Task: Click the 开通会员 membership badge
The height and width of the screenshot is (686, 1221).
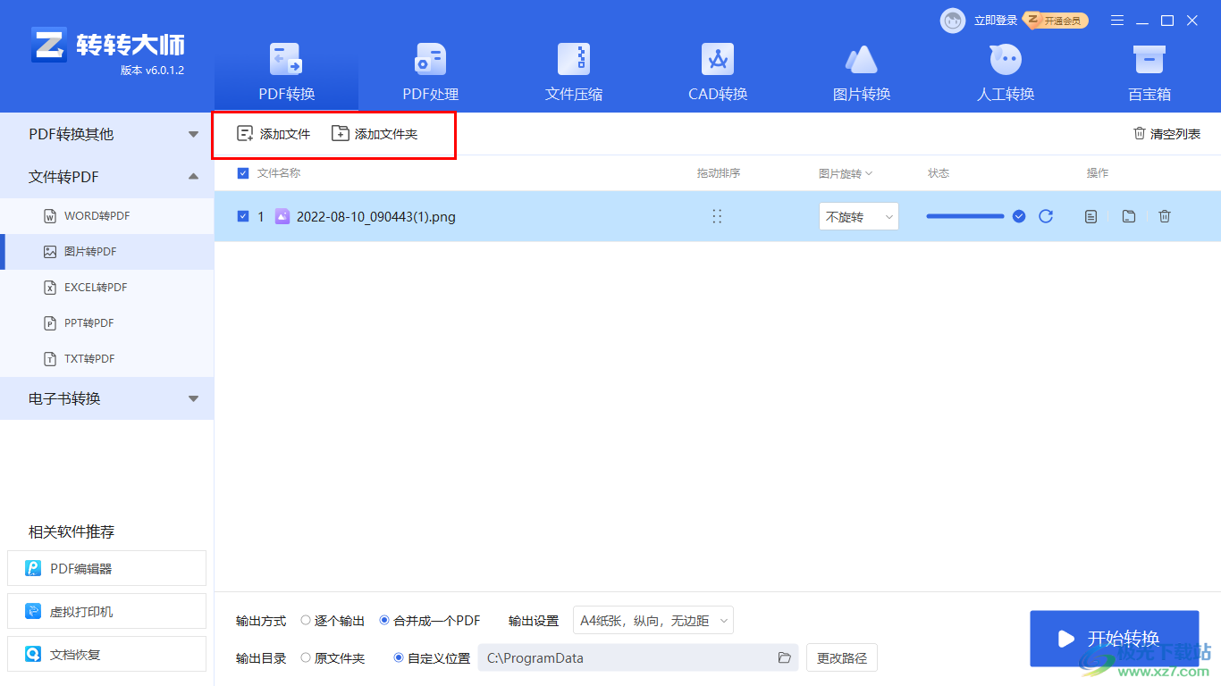Action: point(1056,21)
